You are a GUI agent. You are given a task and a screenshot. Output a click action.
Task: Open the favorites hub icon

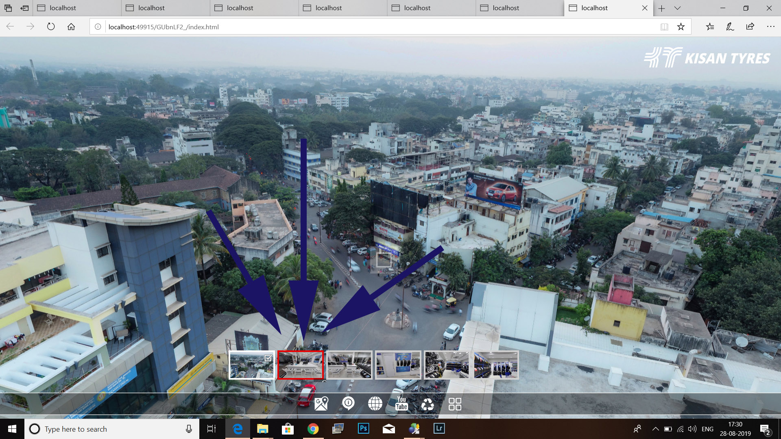[710, 27]
